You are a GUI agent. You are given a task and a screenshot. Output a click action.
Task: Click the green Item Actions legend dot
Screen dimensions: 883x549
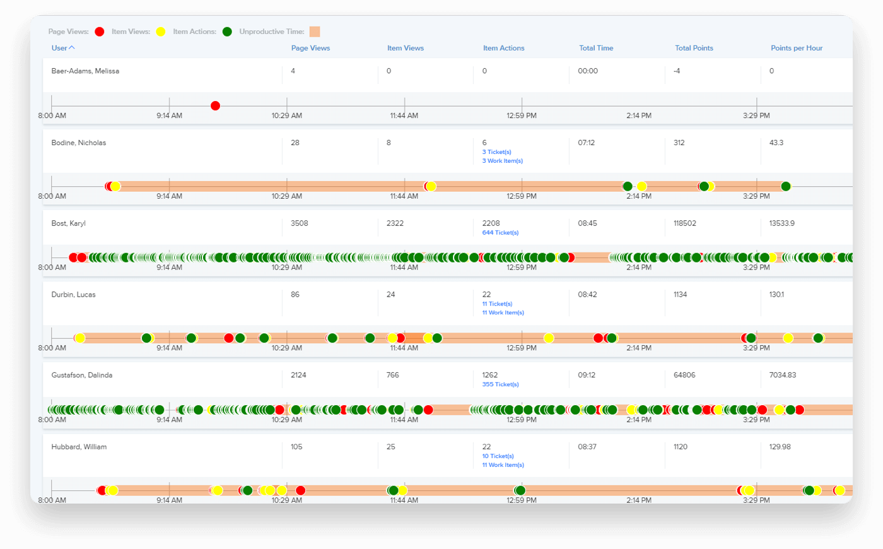click(227, 31)
